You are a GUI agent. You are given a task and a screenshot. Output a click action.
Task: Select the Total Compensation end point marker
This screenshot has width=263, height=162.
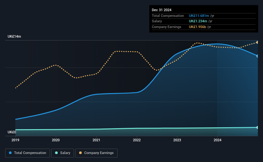click(x=258, y=56)
